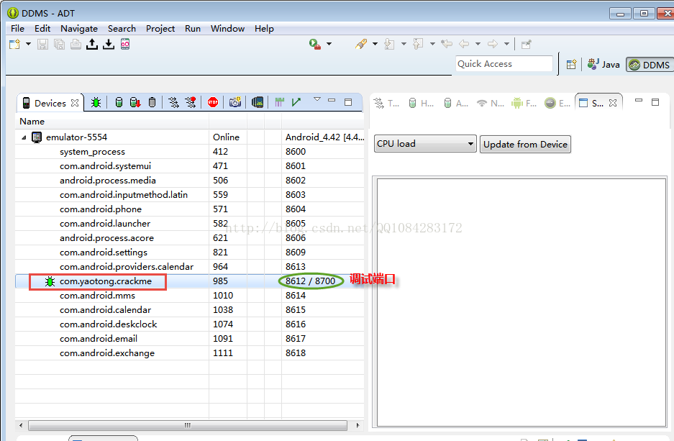Open the Project menu
Screen dimensions: 674x441
[160, 28]
